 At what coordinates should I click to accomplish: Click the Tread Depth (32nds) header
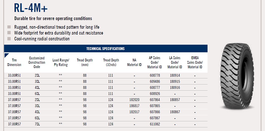111,62
